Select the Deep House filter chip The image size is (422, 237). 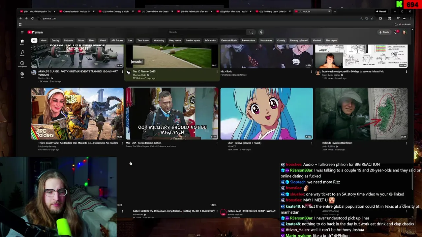[175, 40]
